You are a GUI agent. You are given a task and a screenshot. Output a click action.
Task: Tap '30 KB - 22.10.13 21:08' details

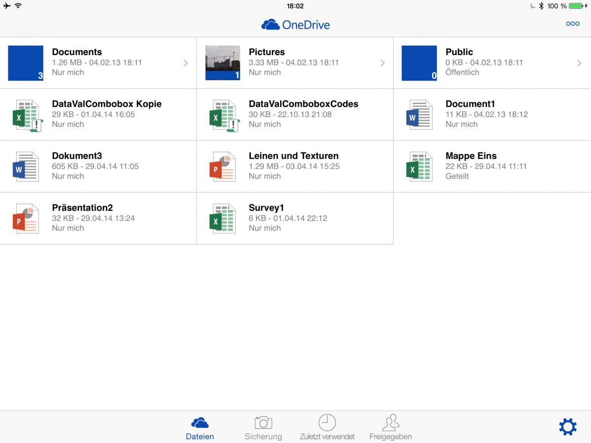[x=290, y=114]
